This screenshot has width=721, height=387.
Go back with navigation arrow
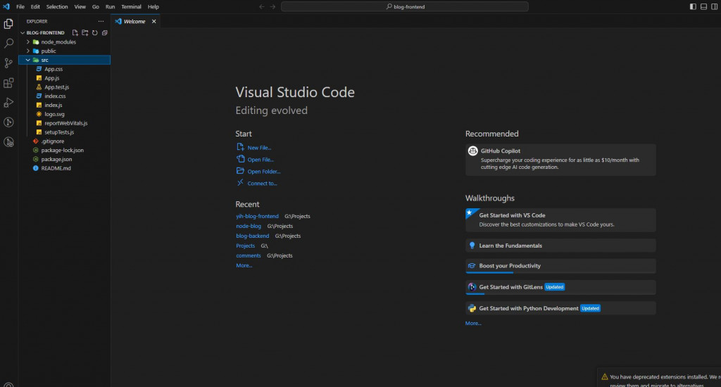pos(262,7)
